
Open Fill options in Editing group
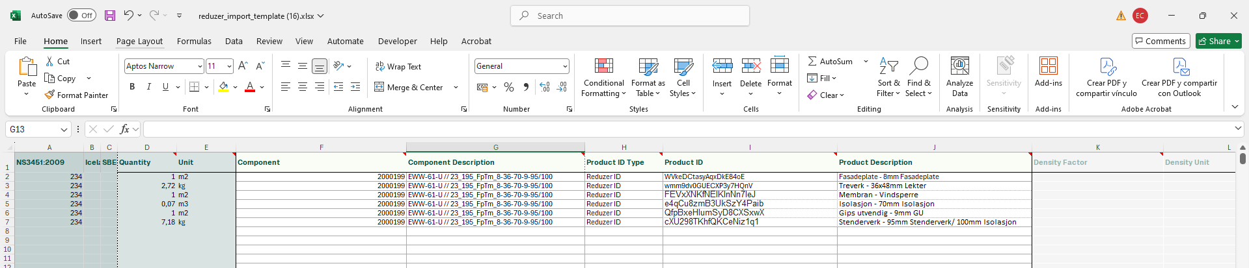821,78
